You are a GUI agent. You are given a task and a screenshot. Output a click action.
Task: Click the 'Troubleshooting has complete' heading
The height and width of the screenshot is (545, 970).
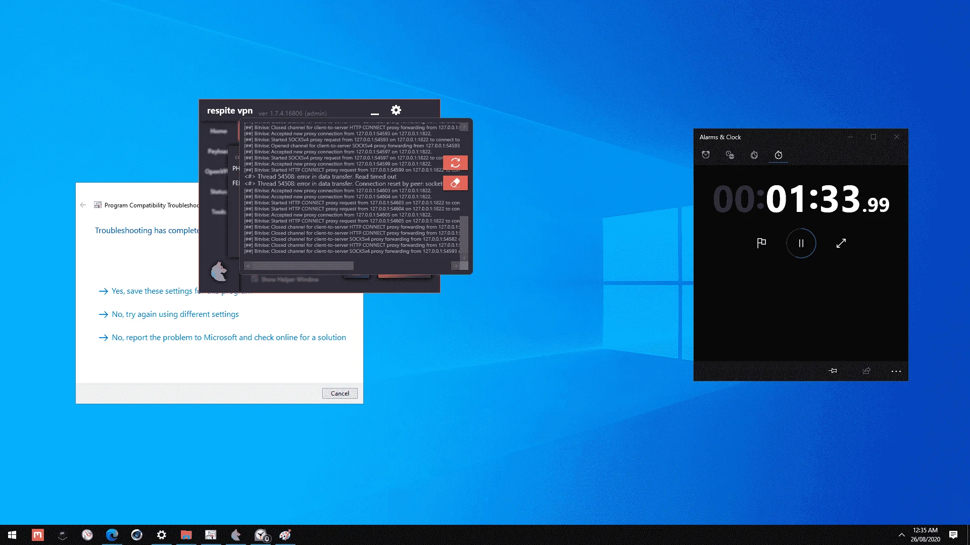click(147, 231)
